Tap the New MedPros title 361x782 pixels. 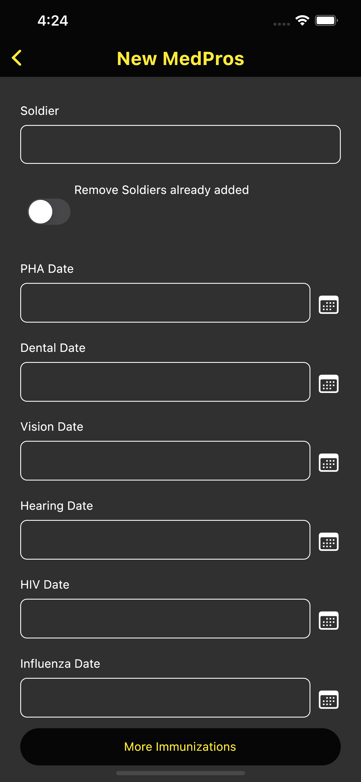(x=180, y=58)
